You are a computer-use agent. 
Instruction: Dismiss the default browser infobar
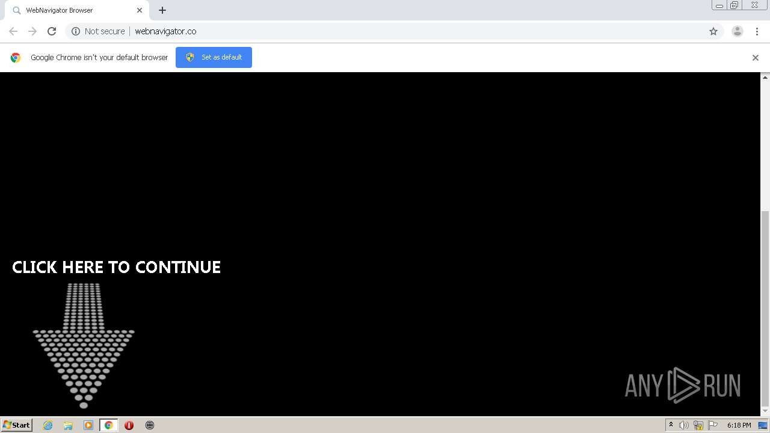756,58
